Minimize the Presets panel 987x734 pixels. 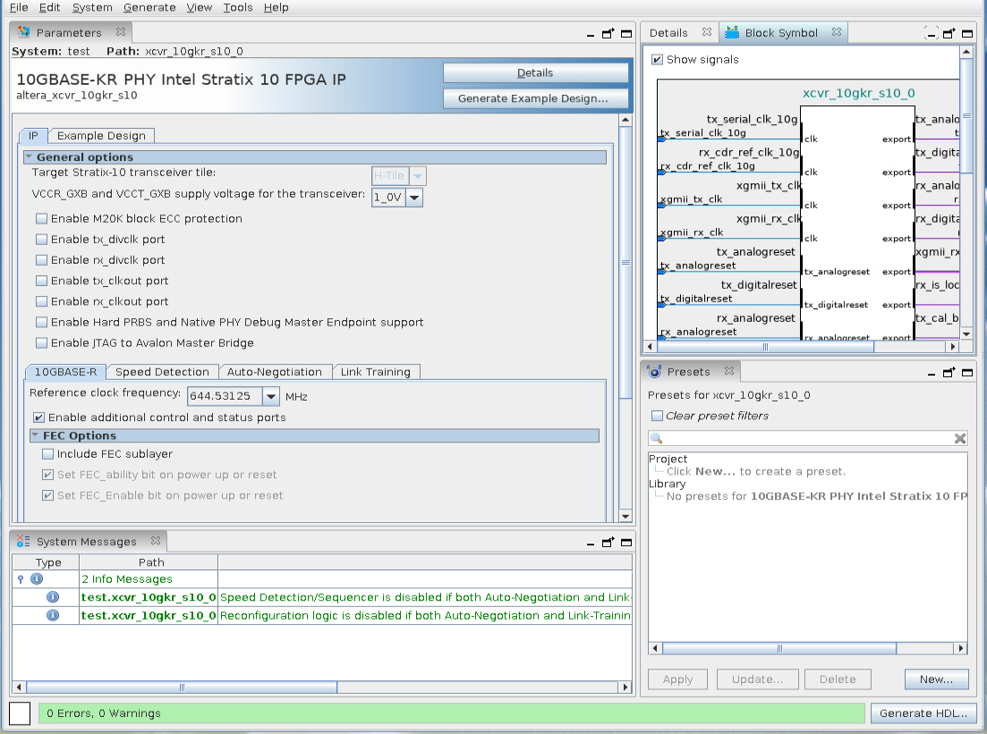click(x=932, y=375)
